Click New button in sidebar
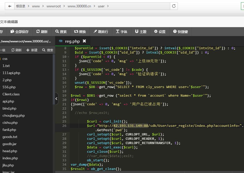 pos(32,50)
